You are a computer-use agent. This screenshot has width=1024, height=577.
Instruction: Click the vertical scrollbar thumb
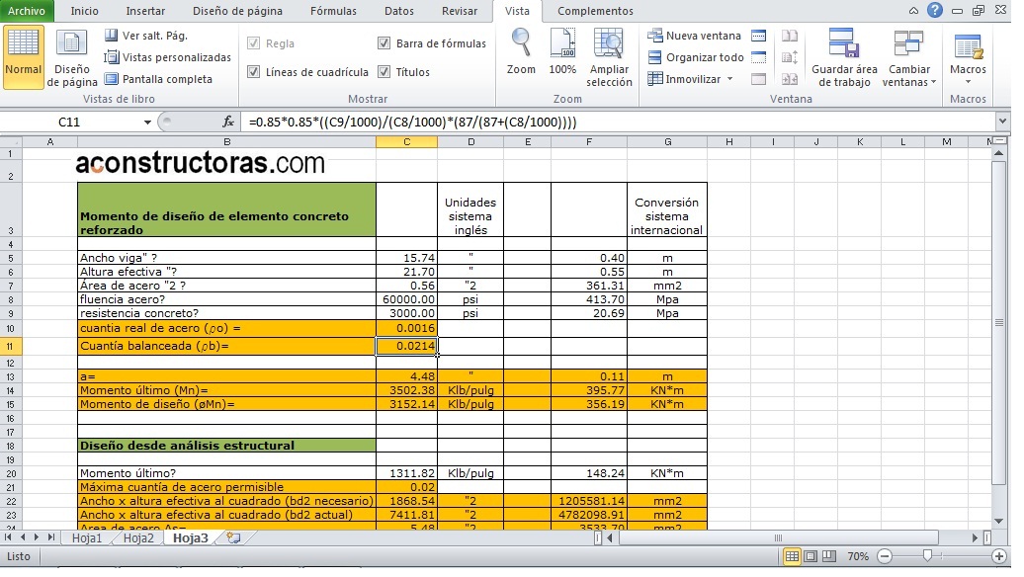[998, 322]
